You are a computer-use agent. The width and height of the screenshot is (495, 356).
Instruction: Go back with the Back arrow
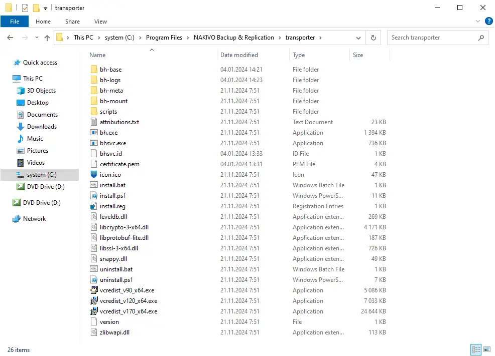tap(10, 38)
